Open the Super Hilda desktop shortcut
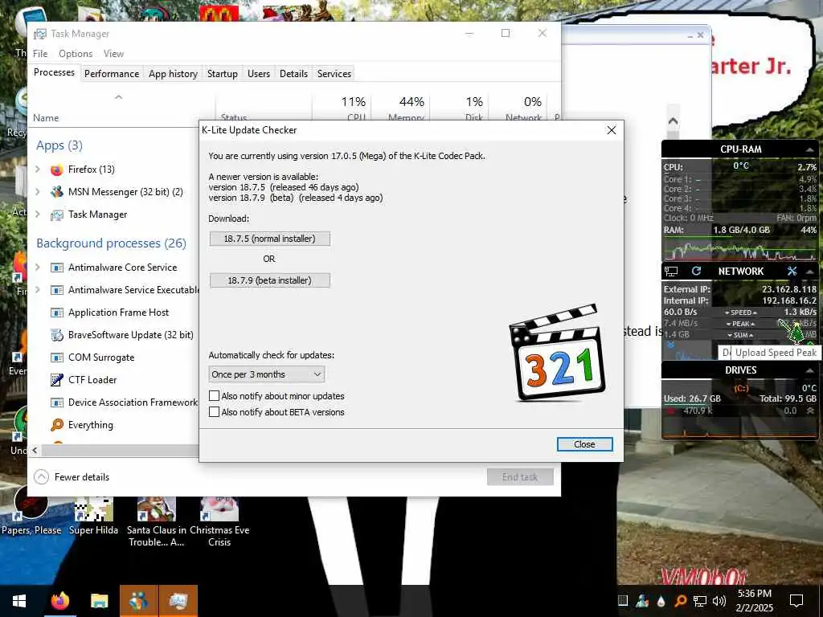Image resolution: width=823 pixels, height=617 pixels. tap(93, 517)
